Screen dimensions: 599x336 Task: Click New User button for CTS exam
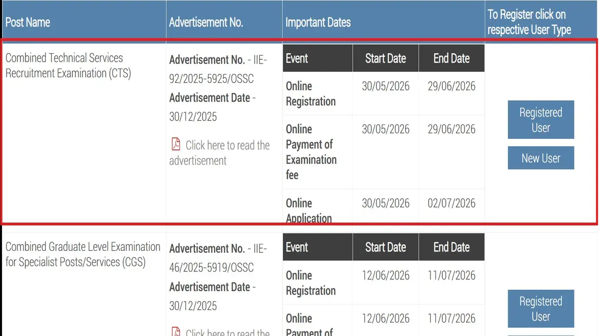pos(541,158)
